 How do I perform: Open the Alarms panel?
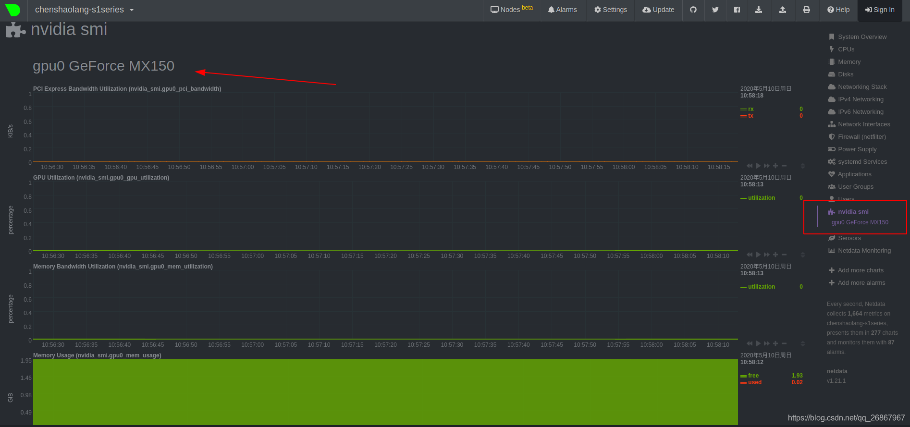(x=563, y=10)
